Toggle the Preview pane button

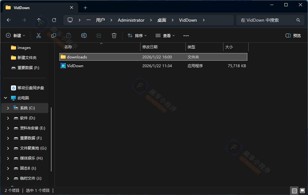[293, 35]
